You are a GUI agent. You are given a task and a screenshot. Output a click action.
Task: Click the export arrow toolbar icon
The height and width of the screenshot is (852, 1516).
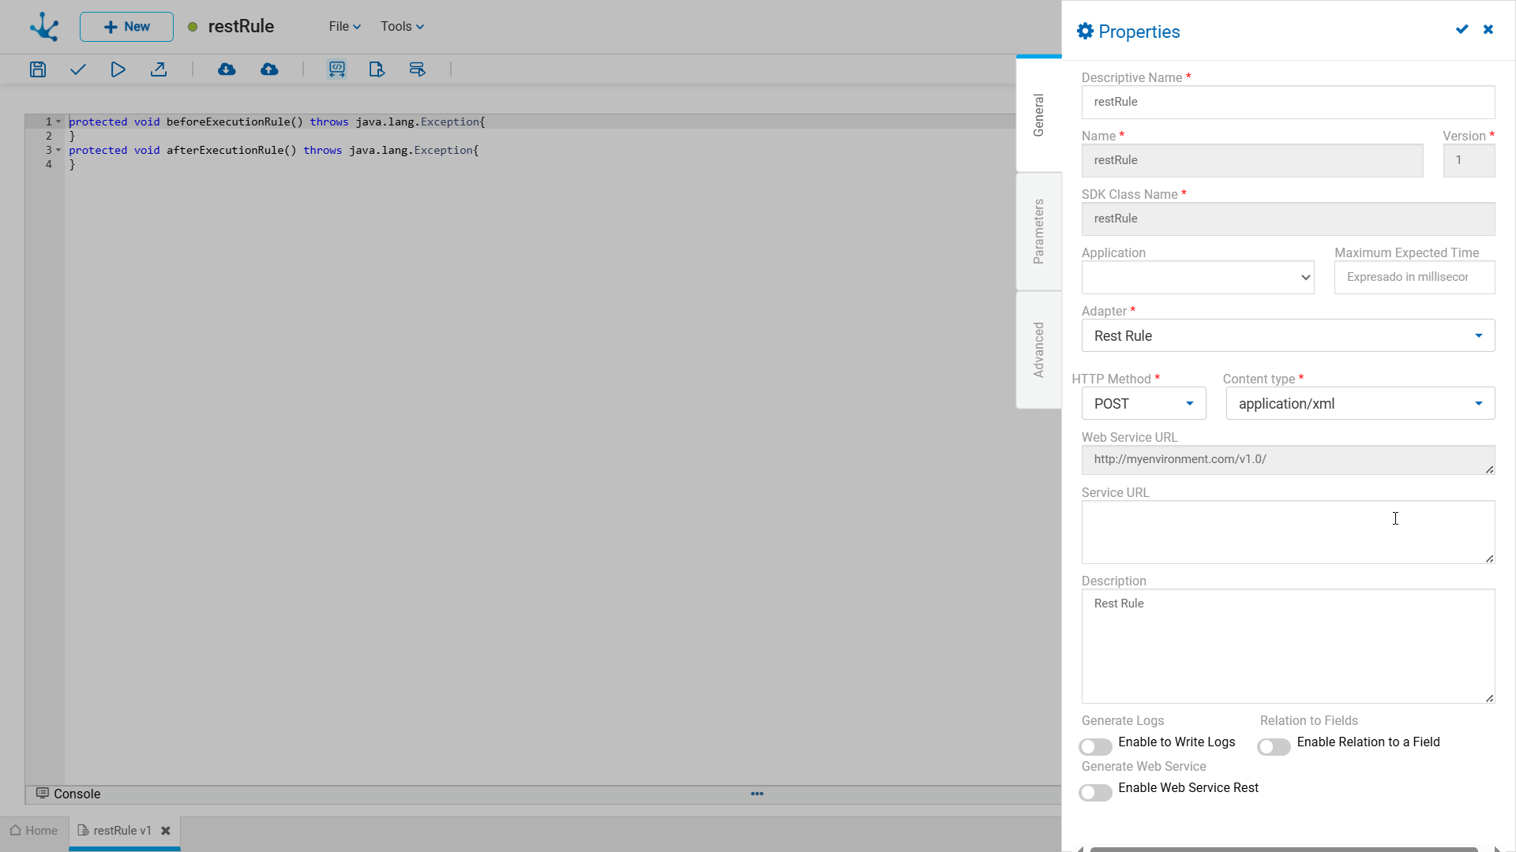click(x=159, y=69)
